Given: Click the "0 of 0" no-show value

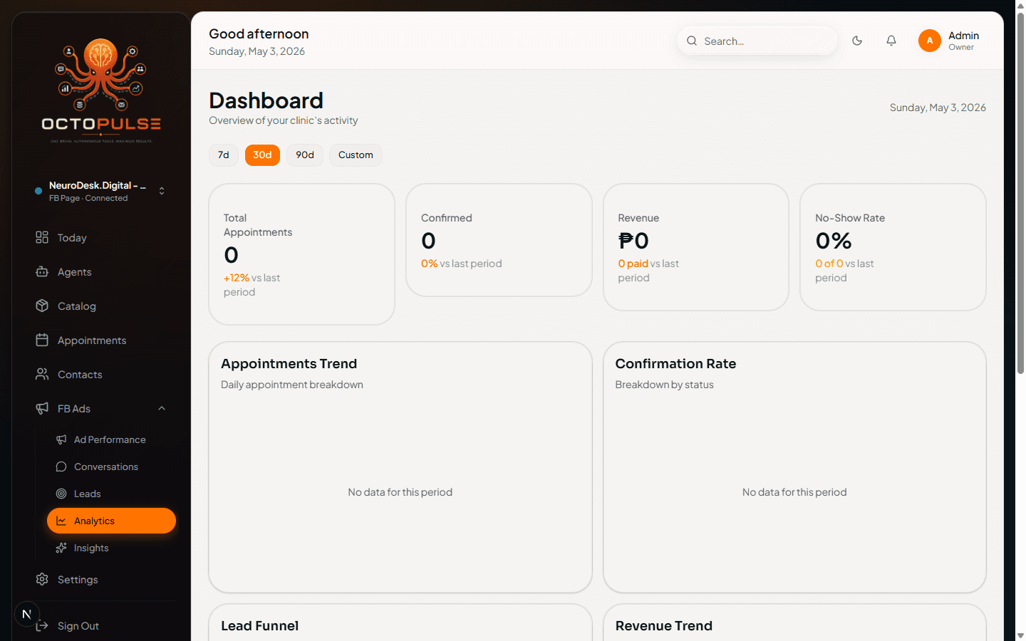Looking at the screenshot, I should point(829,264).
